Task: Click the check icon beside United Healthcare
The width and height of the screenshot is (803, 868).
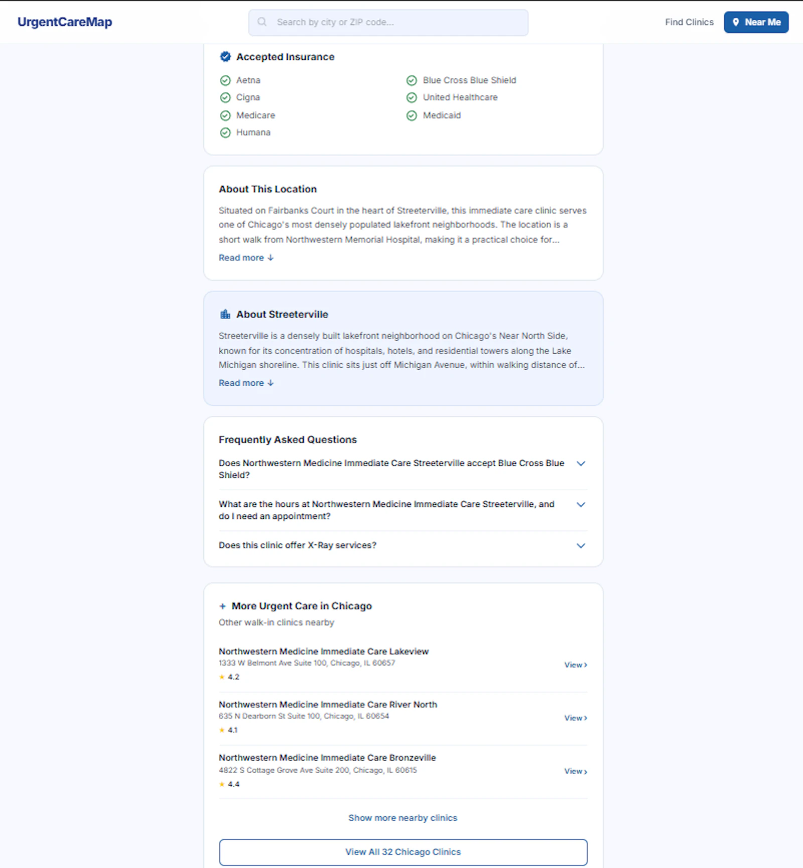Action: click(412, 97)
